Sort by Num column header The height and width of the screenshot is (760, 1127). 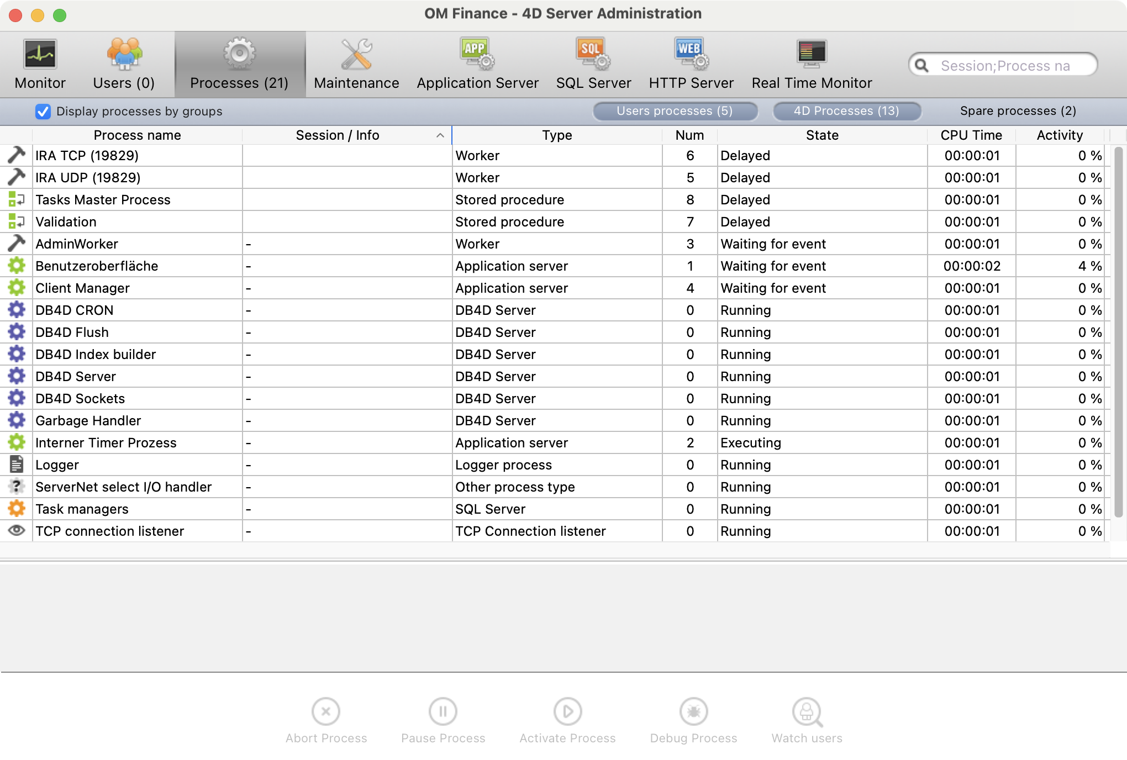tap(689, 135)
